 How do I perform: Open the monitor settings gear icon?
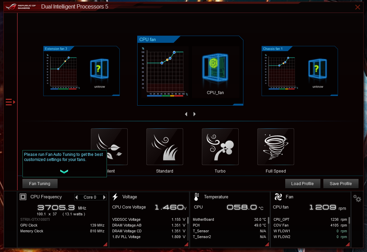click(357, 199)
